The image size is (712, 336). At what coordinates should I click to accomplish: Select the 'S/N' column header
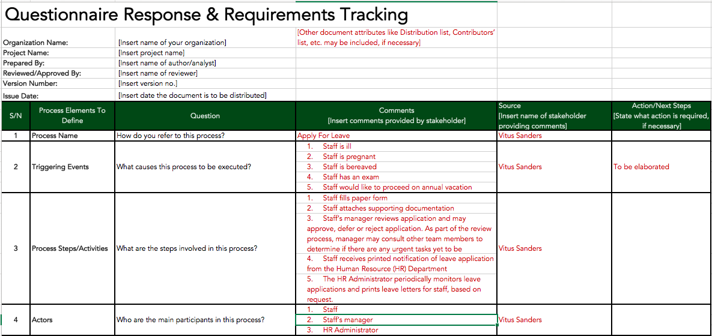coord(16,116)
